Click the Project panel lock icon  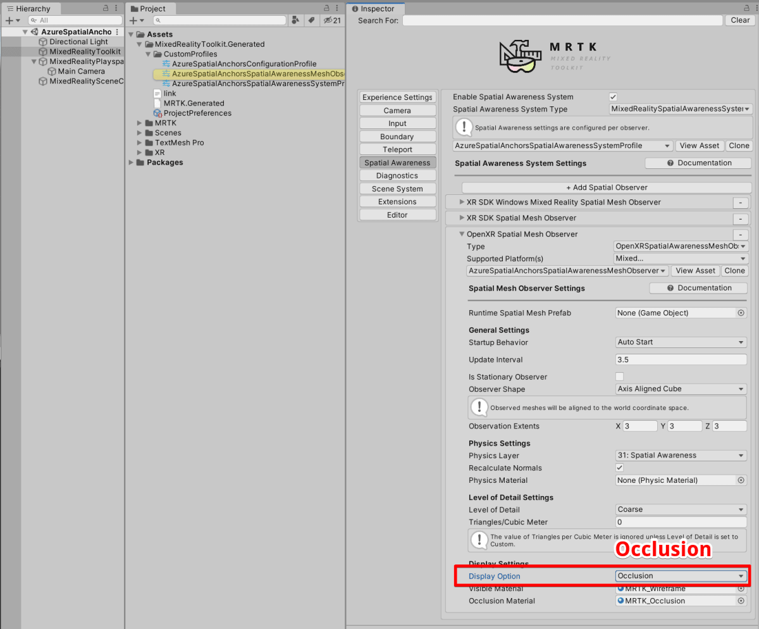[x=326, y=8]
